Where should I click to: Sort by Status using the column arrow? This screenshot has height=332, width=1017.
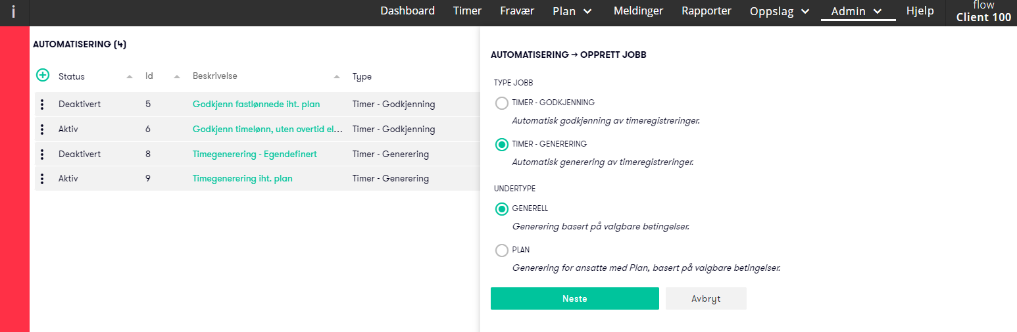pos(130,77)
